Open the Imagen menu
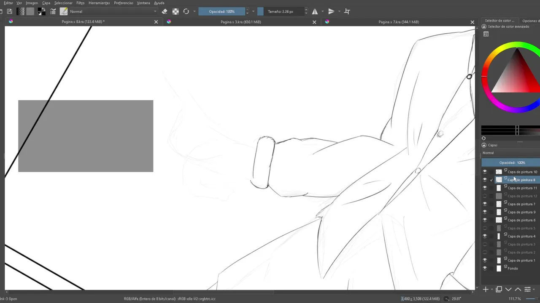Screen dimensions: 540x303 (32, 3)
